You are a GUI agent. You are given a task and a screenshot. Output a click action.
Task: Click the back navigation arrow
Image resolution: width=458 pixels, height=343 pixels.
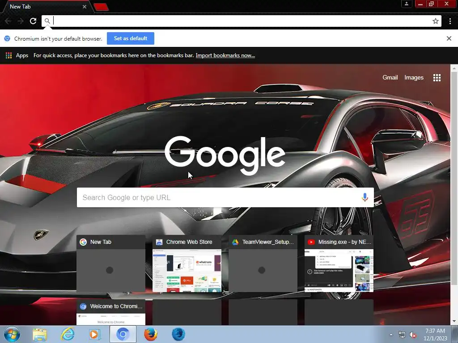(x=8, y=21)
